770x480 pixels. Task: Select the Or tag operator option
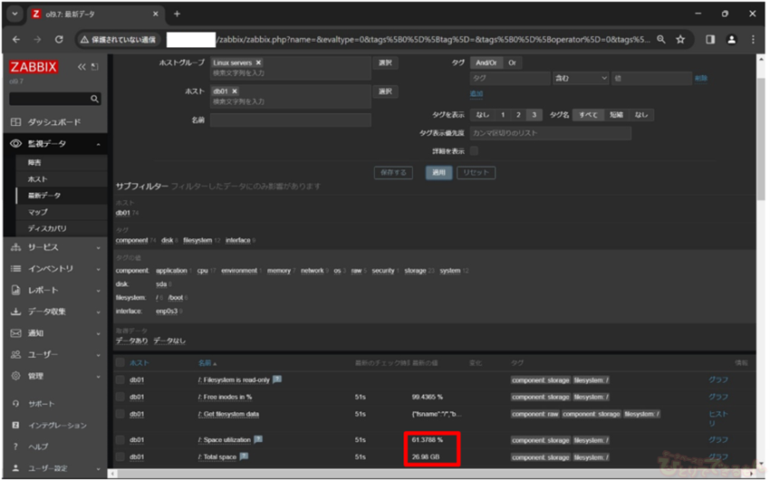[x=512, y=62]
